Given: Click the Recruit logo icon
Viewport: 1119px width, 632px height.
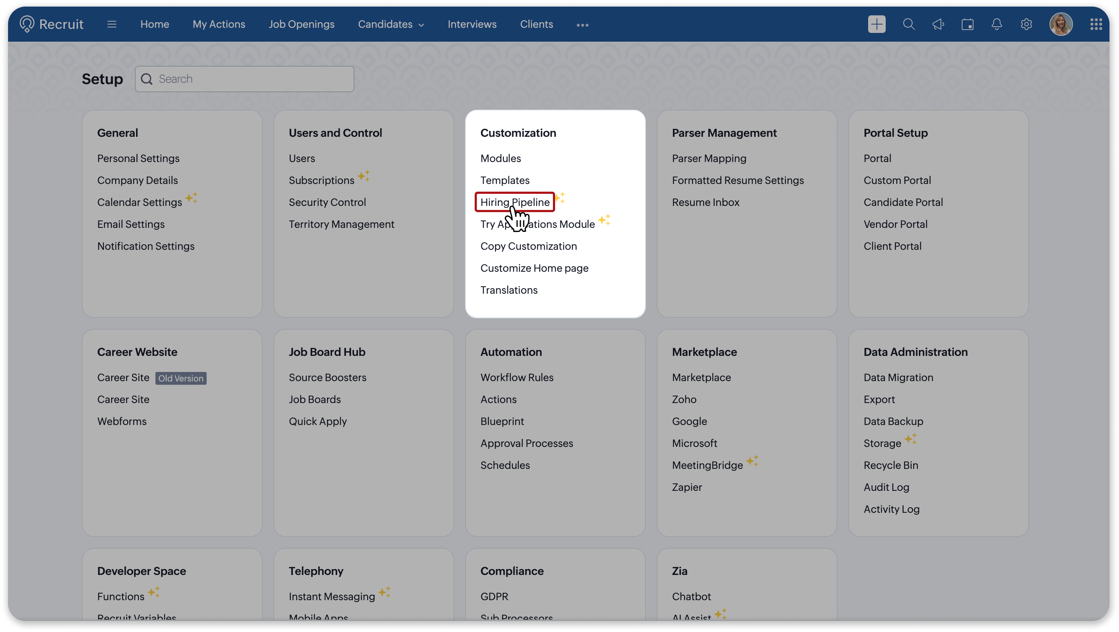Looking at the screenshot, I should pos(27,25).
